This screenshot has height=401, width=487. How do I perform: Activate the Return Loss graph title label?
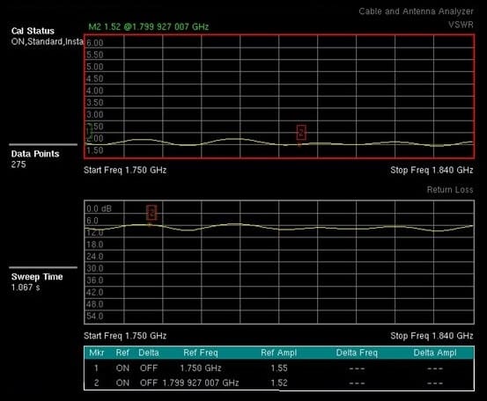(x=450, y=189)
